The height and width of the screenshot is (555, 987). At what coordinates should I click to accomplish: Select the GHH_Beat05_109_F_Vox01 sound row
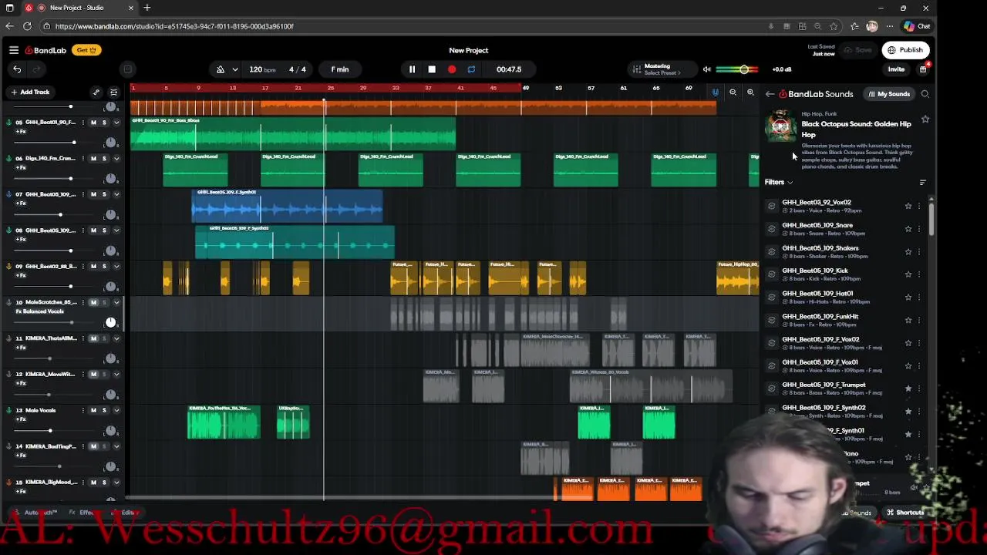click(x=844, y=365)
